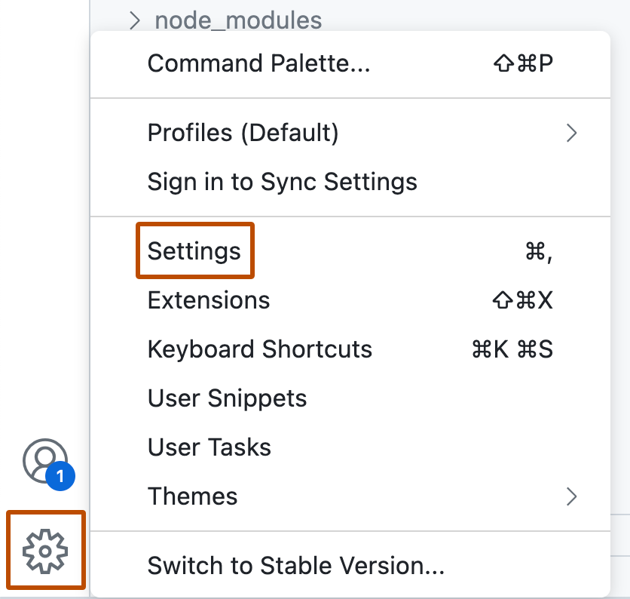Select the node_modules tree item
Viewport: 630px width, 599px height.
237,20
